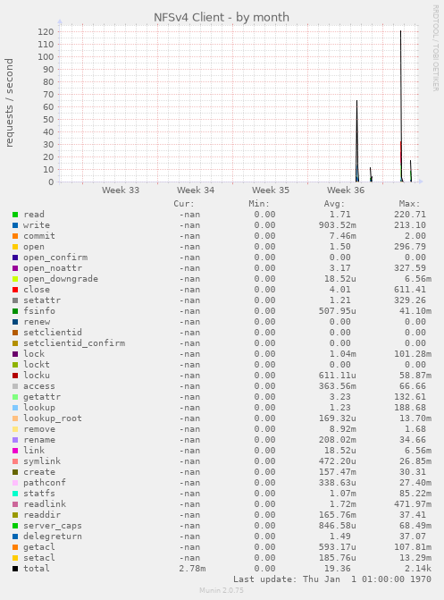Viewport: 444px width, 600px height.
Task: Click the max value 611.41 for close
Action: (x=409, y=290)
